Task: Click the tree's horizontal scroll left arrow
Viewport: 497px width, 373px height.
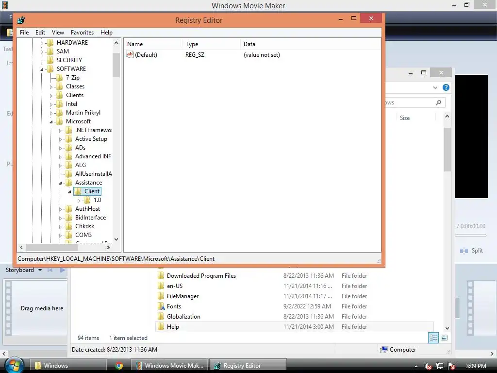Action: (21, 247)
